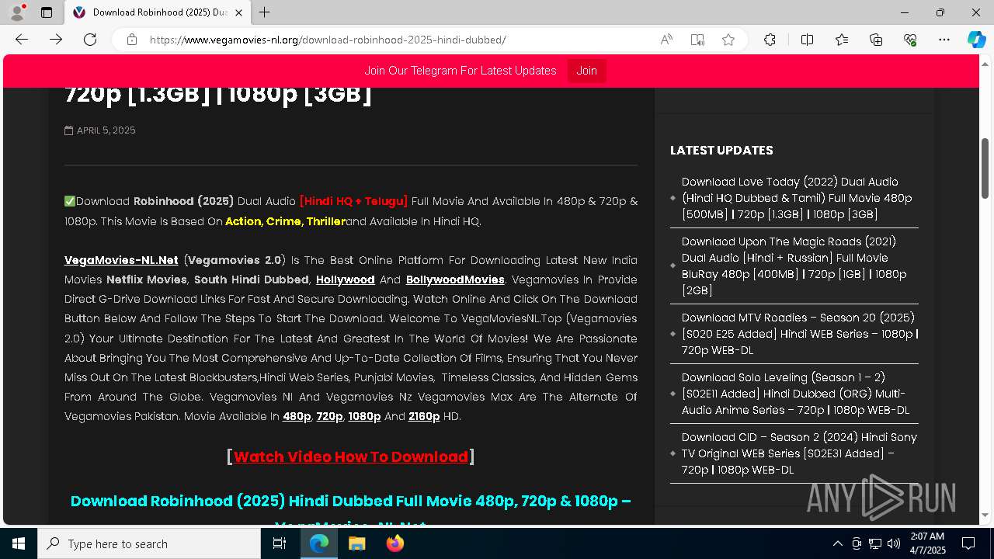994x559 pixels.
Task: Open volume control tray icon
Action: pos(894,543)
